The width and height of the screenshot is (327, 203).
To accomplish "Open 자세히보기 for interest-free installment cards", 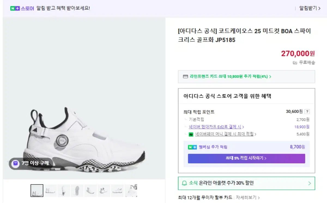I will coord(248,197).
